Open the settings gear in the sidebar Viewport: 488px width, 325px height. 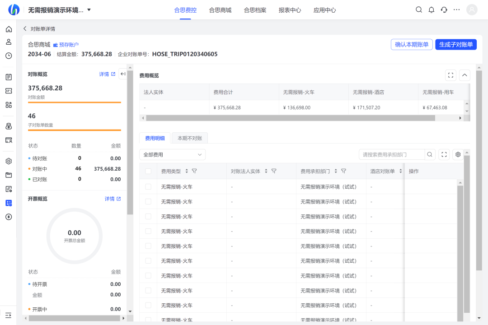[x=9, y=161]
